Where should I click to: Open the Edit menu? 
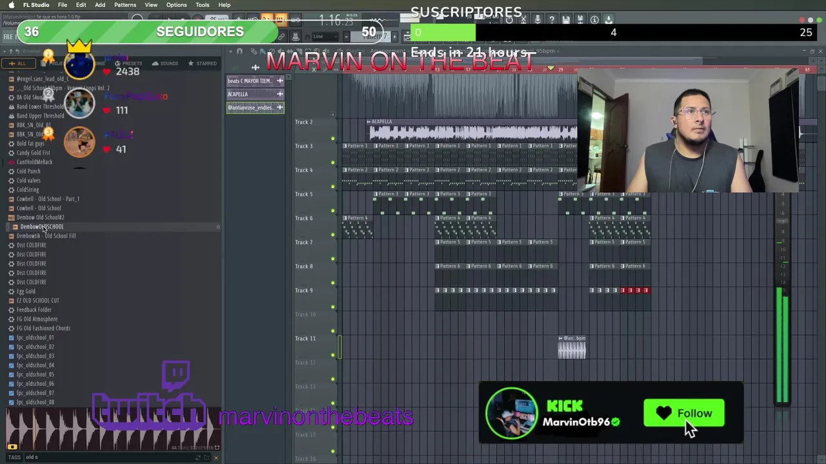tap(81, 5)
